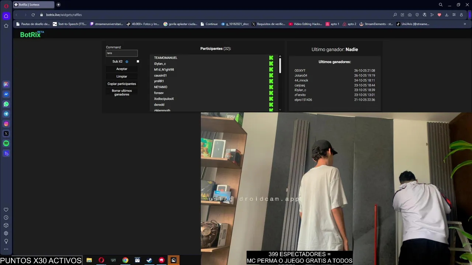Click the participants list scroll-down arrow

280,109
